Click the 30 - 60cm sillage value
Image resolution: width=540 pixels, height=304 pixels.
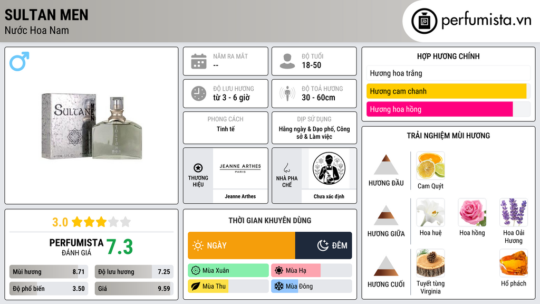pos(318,98)
